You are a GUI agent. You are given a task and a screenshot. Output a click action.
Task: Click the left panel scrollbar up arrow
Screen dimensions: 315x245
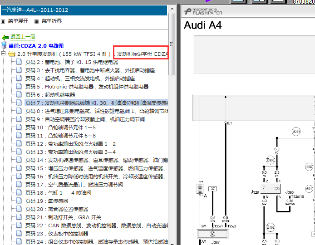pyautogui.click(x=172, y=9)
